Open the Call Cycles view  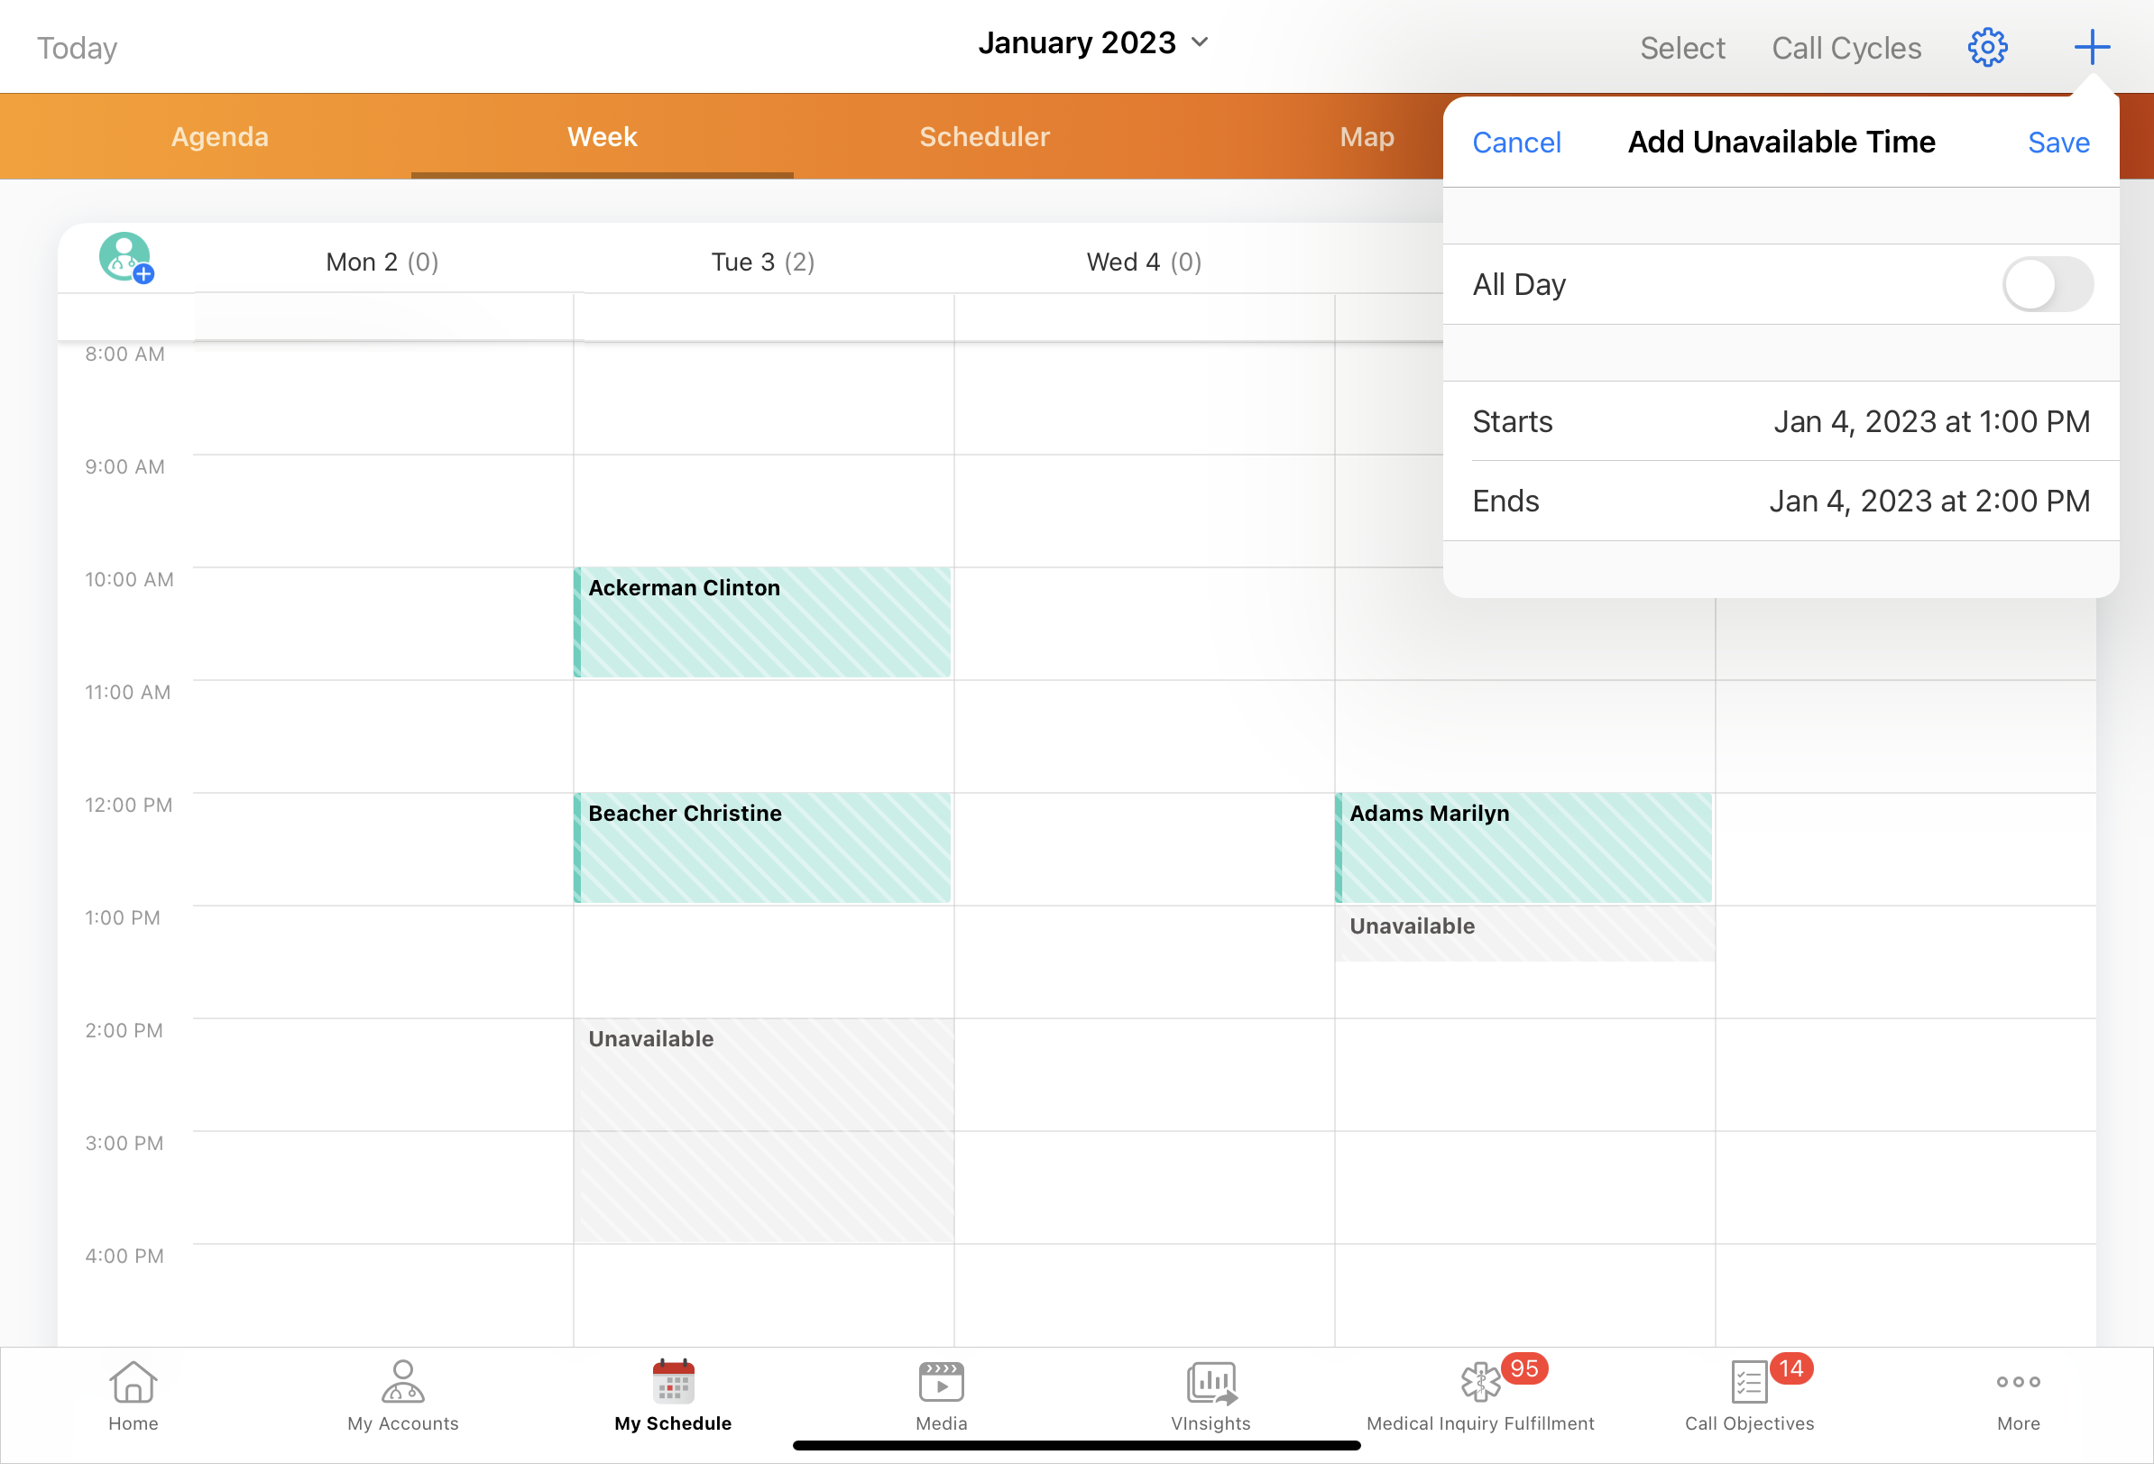tap(1846, 47)
